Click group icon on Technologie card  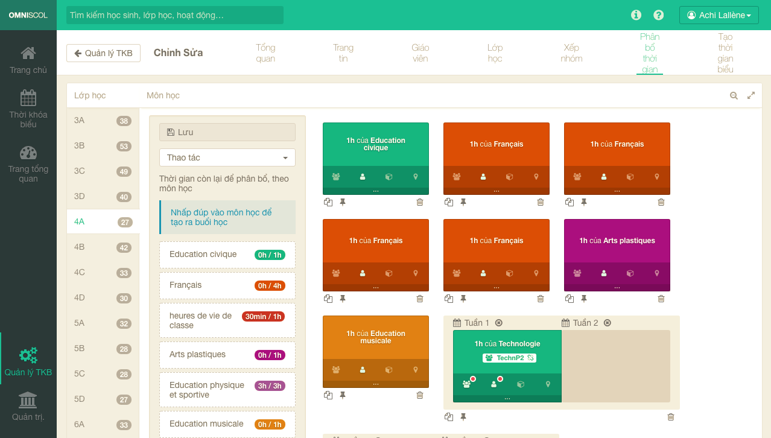click(x=467, y=384)
